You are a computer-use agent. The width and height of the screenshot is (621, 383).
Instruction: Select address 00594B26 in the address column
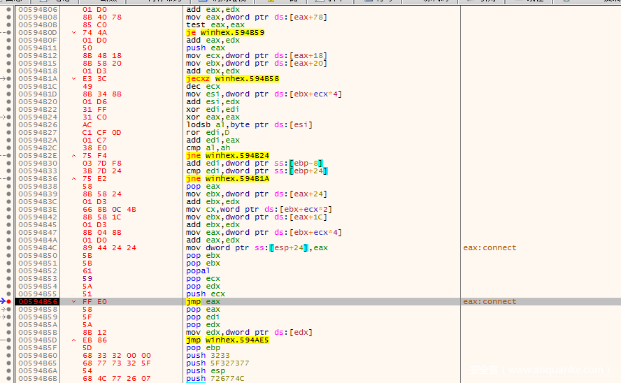pos(38,125)
